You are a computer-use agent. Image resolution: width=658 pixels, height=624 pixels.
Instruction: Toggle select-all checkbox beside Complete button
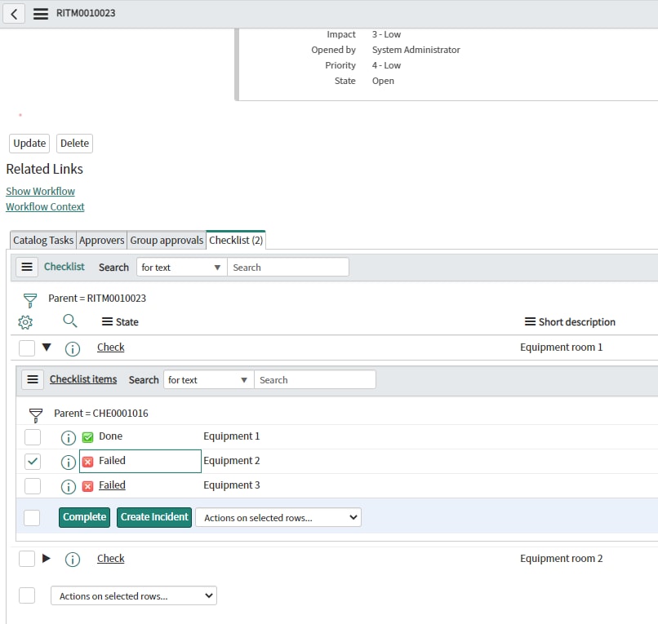point(32,517)
